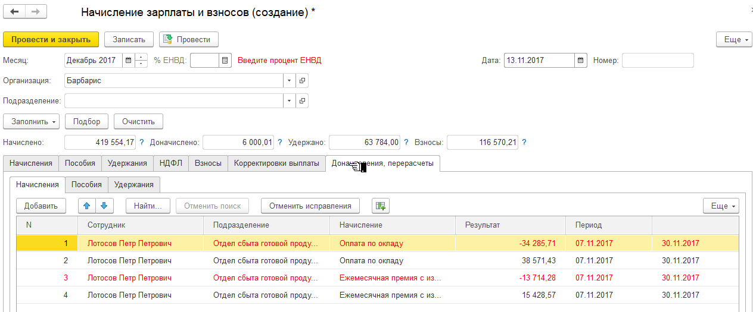Screen dimensions: 753x312
Task: Move row down with blue arrow
Action: (104, 206)
